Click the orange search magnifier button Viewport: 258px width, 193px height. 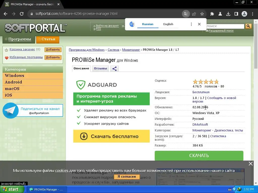(248, 26)
